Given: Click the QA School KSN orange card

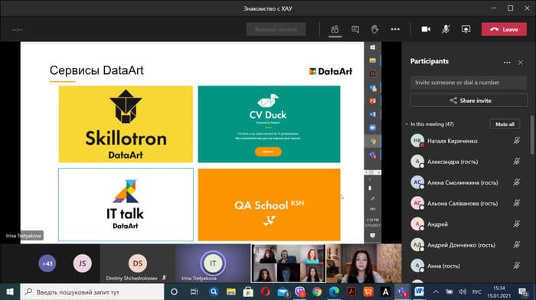Looking at the screenshot, I should [x=269, y=205].
